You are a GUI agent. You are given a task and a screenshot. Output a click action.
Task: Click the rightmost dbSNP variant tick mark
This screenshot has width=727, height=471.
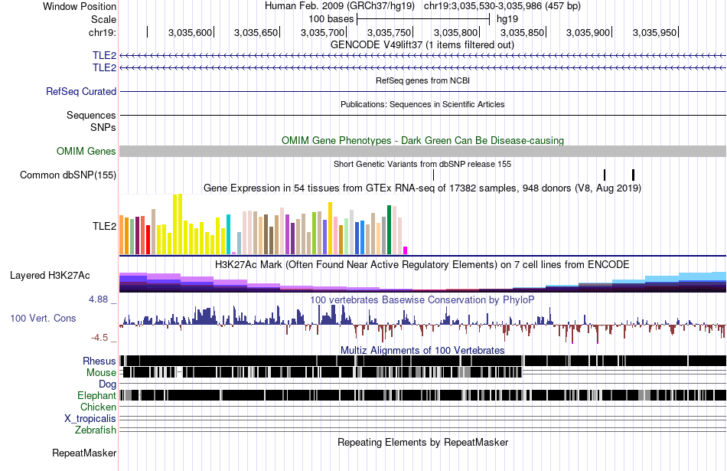click(x=634, y=175)
